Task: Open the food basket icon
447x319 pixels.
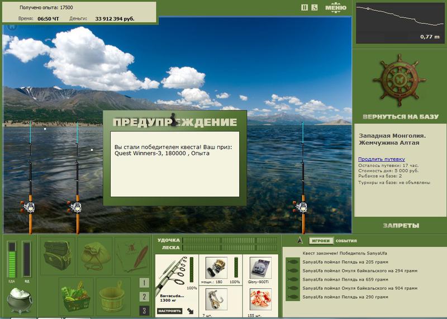Action: 76,296
